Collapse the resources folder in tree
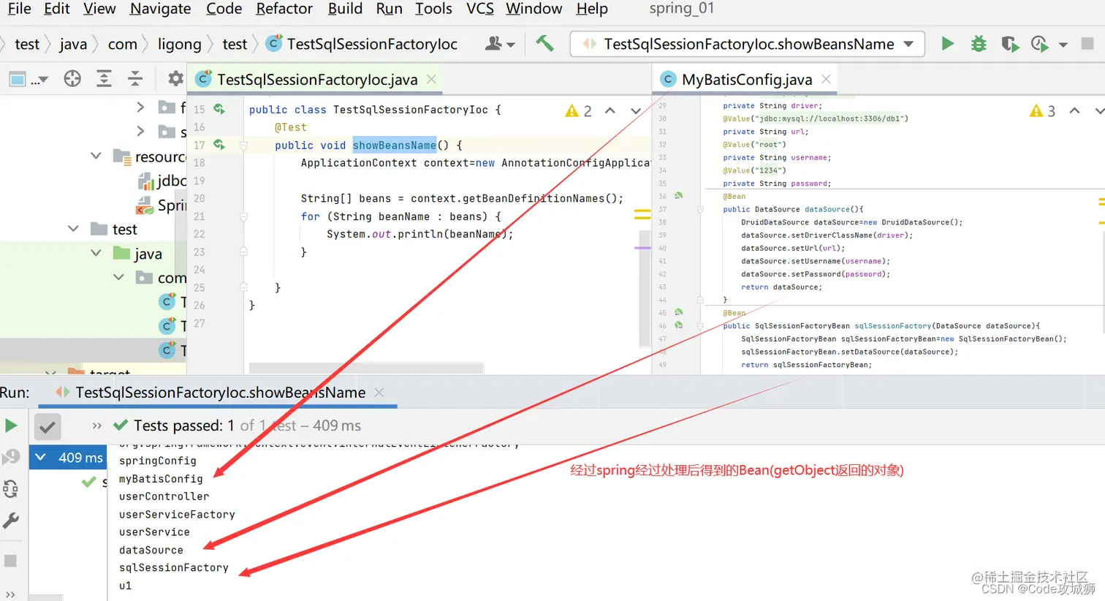 96,156
